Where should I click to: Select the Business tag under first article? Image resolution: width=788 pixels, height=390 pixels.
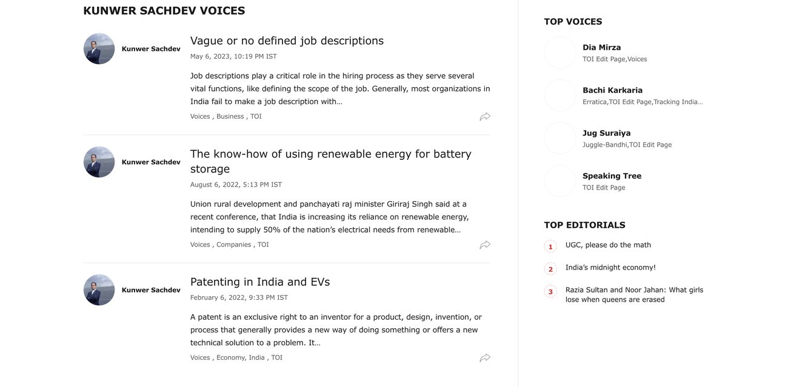pyautogui.click(x=230, y=116)
